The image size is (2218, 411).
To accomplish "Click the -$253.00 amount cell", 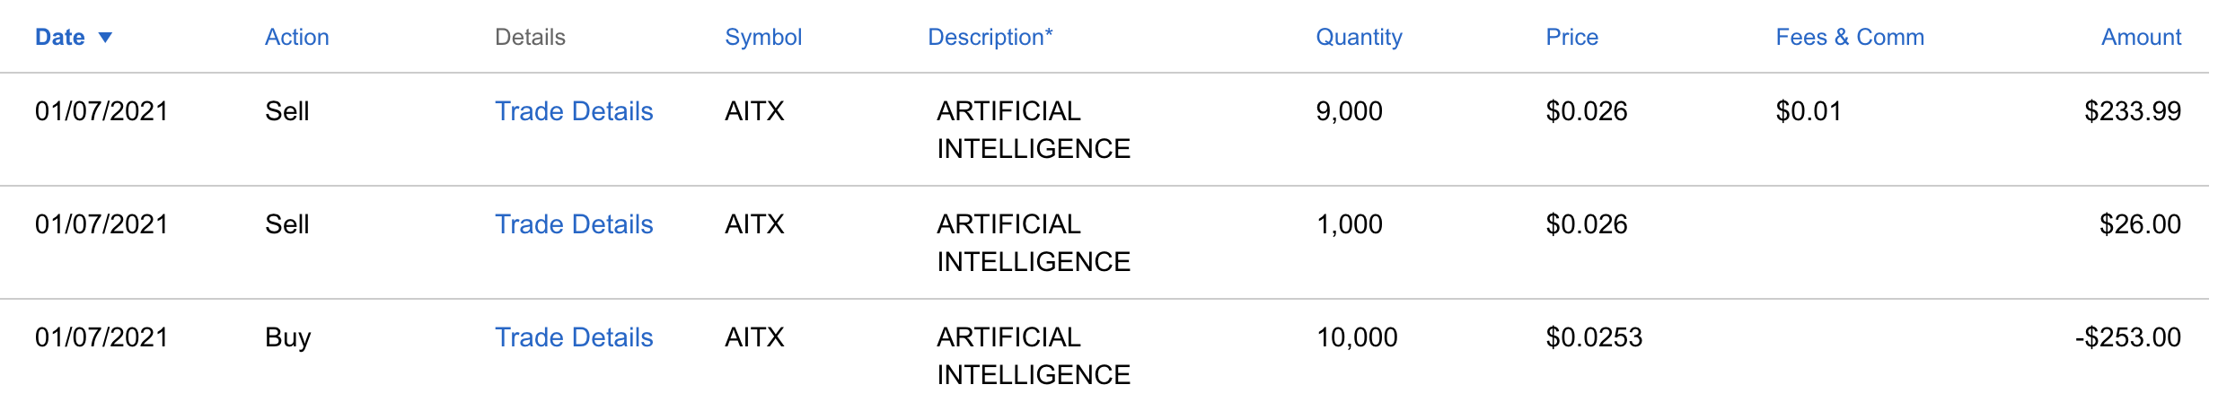I will point(2127,337).
